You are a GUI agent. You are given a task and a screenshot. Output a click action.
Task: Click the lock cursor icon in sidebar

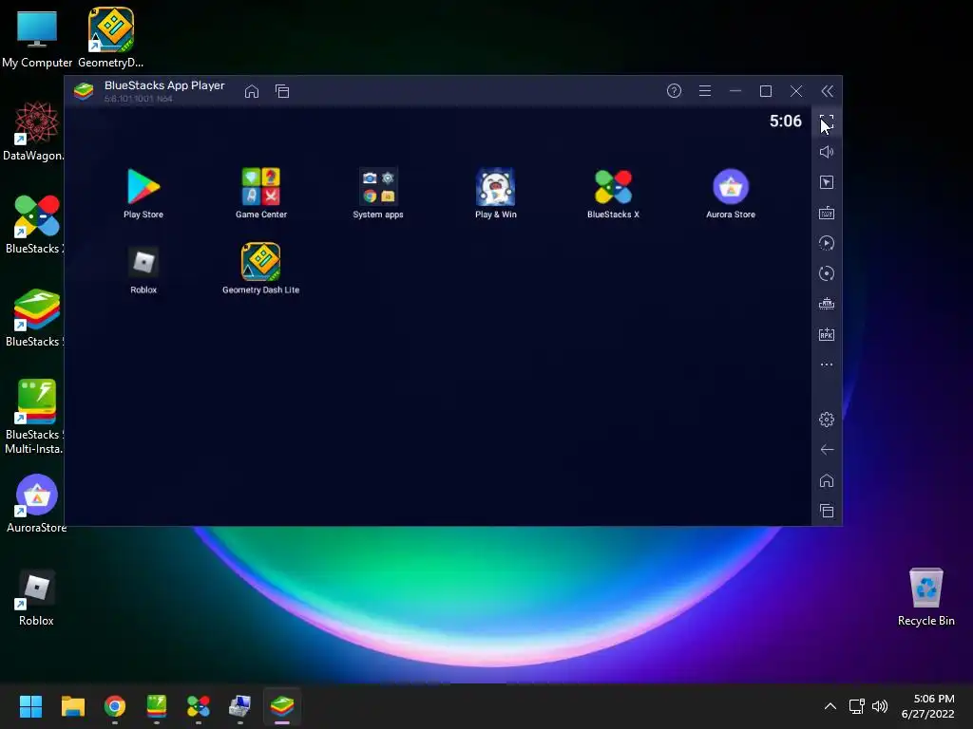pyautogui.click(x=826, y=182)
